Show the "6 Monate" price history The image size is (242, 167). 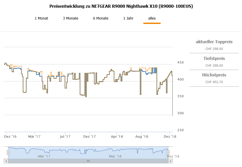pos(101,18)
